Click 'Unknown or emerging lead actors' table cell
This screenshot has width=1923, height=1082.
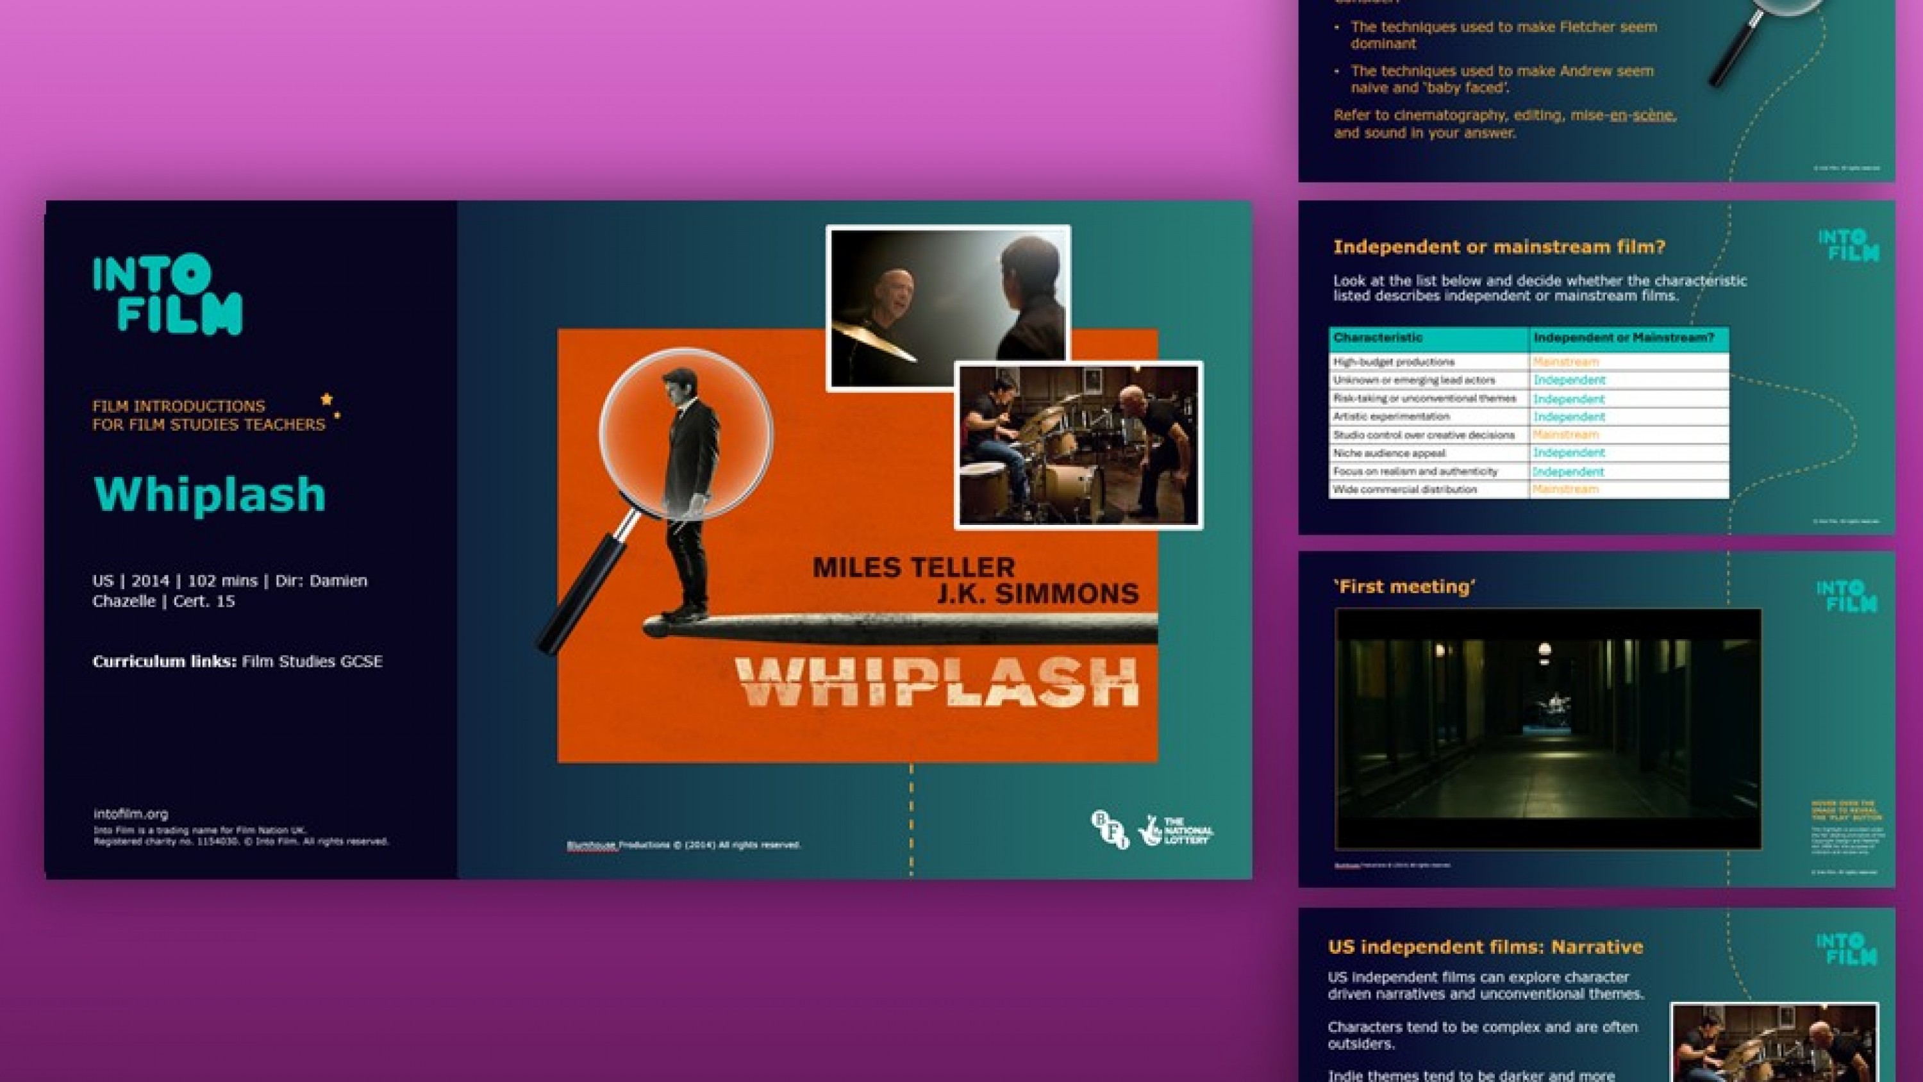(1429, 380)
